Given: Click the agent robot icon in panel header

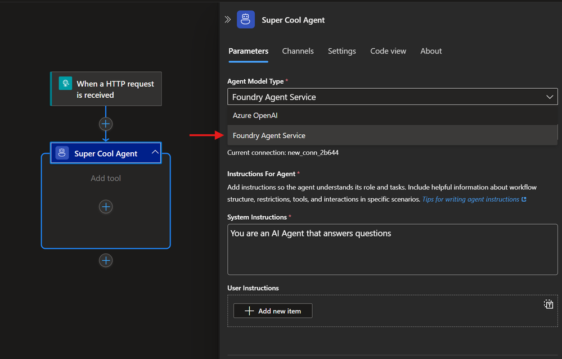Looking at the screenshot, I should [246, 20].
